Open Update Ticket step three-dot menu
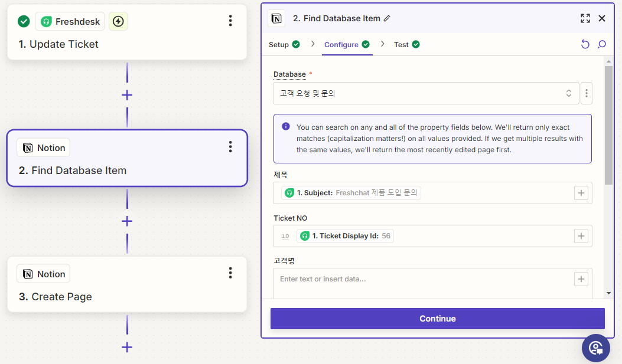The height and width of the screenshot is (364, 622). (x=230, y=21)
